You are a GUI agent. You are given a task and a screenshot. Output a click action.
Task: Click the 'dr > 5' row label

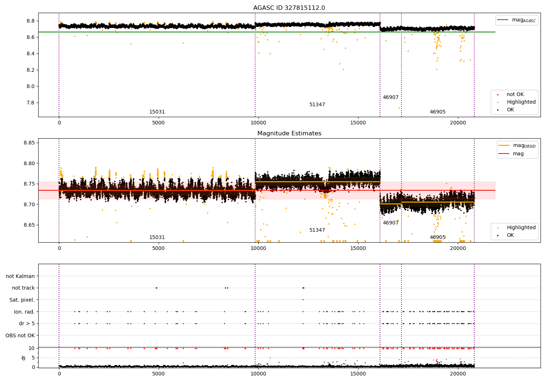(x=27, y=324)
